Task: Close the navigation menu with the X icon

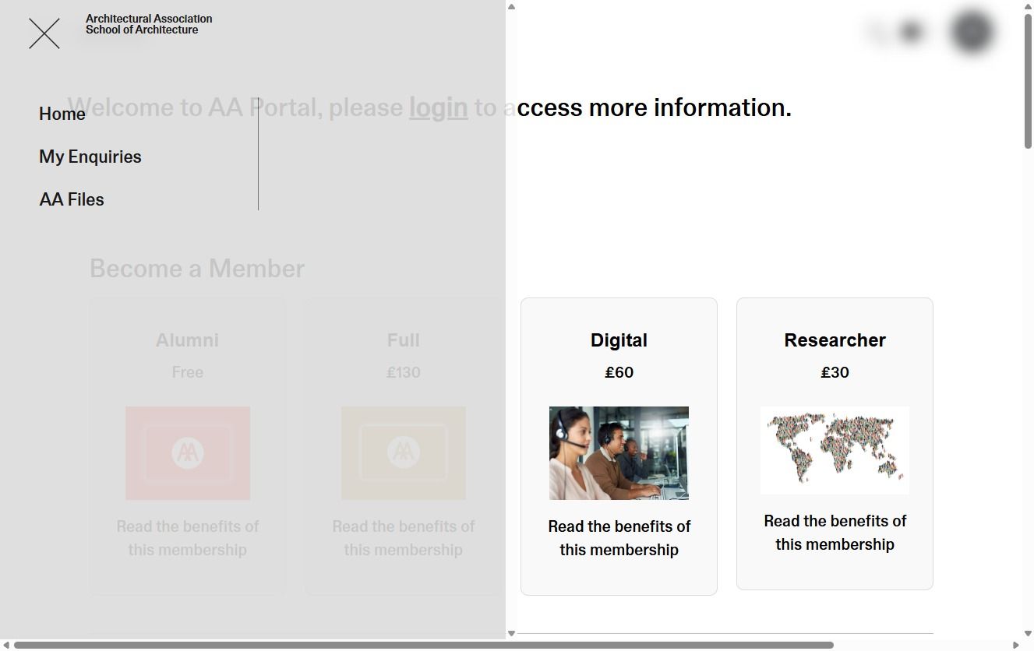Action: tap(44, 33)
